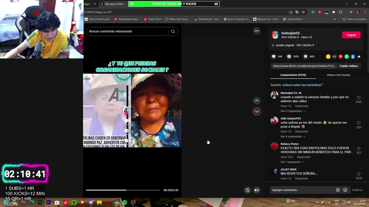Open emoji picker in comment box
The width and height of the screenshot is (369, 207).
(345, 190)
